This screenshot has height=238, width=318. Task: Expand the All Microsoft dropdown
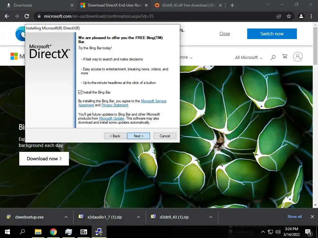coord(249,57)
